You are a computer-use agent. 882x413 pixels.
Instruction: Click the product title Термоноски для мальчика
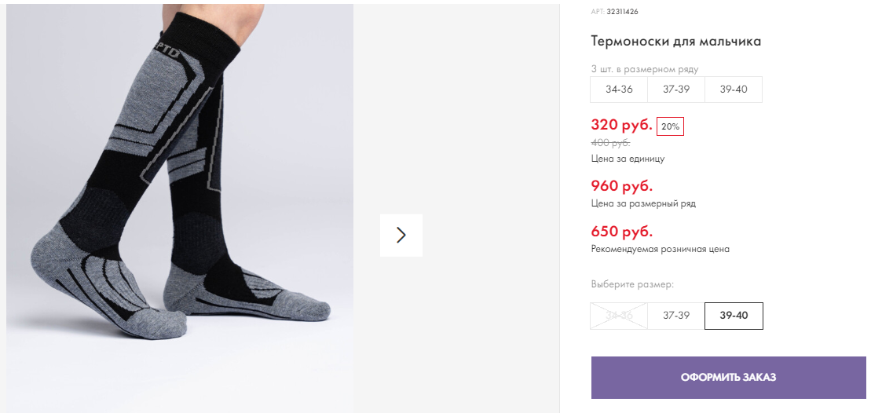[x=675, y=42]
